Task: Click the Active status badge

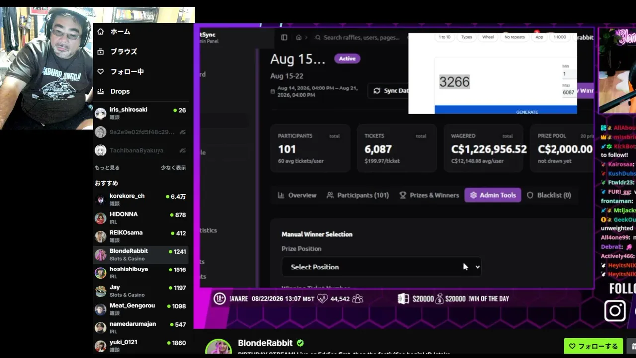Action: 347,59
